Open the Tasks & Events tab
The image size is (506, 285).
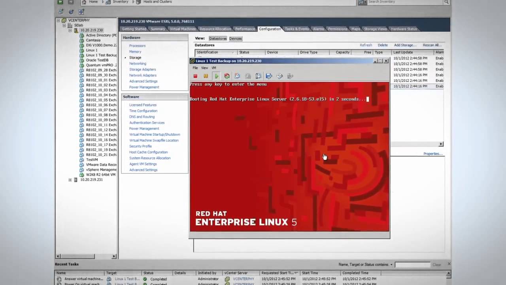tap(297, 29)
